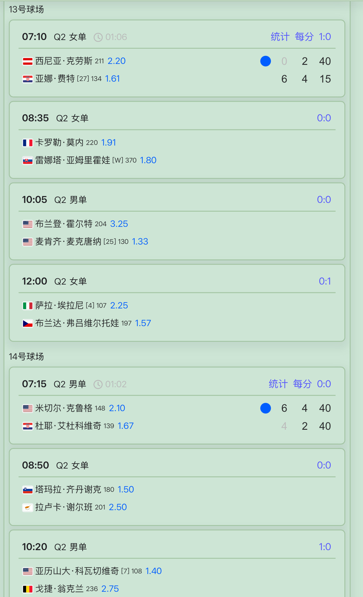Click blue serving dot for 米切尔·克鲁格
Image resolution: width=363 pixels, height=597 pixels.
[x=266, y=408]
